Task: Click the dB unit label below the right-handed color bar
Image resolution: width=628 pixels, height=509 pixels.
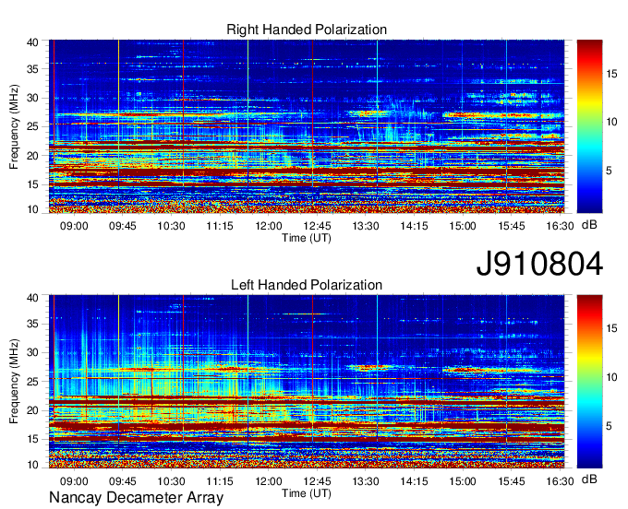Action: coord(589,225)
